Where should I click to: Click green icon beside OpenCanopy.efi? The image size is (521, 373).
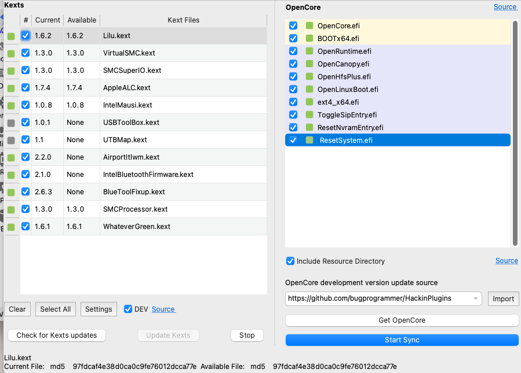(309, 64)
